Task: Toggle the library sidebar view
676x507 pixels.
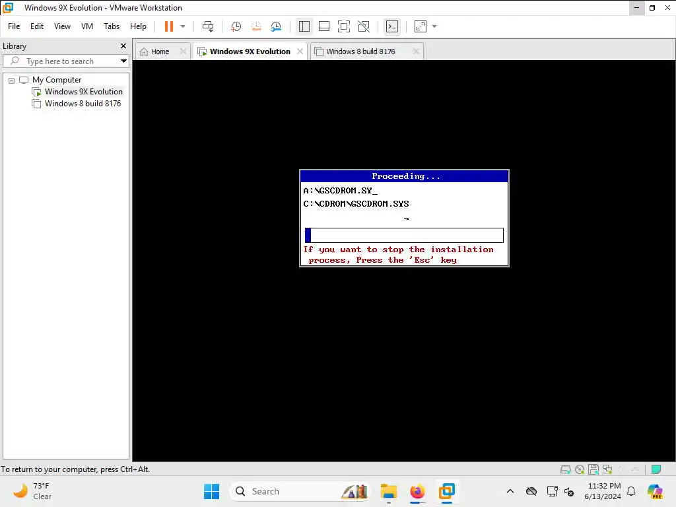Action: pos(304,26)
